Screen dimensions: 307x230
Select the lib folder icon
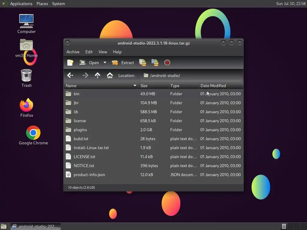click(x=68, y=112)
